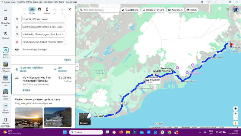Edit Hotel Jökull destination field
The width and height of the screenshot is (241, 136).
[43, 42]
